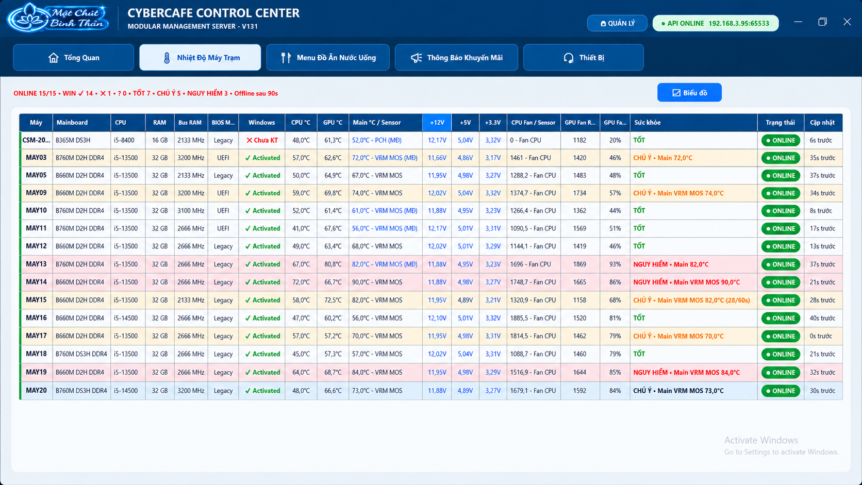Click the megaphone icon for Thông Báo

416,58
